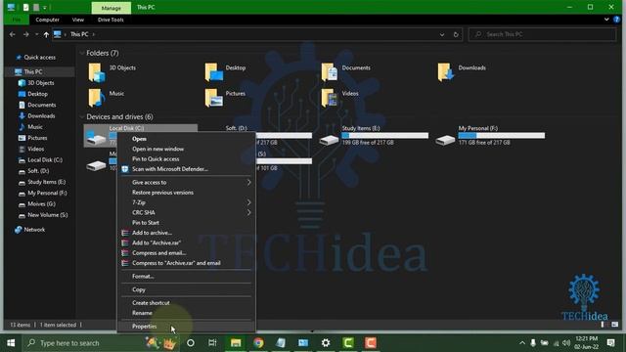
Task: Select New Volume (S:) in sidebar
Action: click(48, 215)
